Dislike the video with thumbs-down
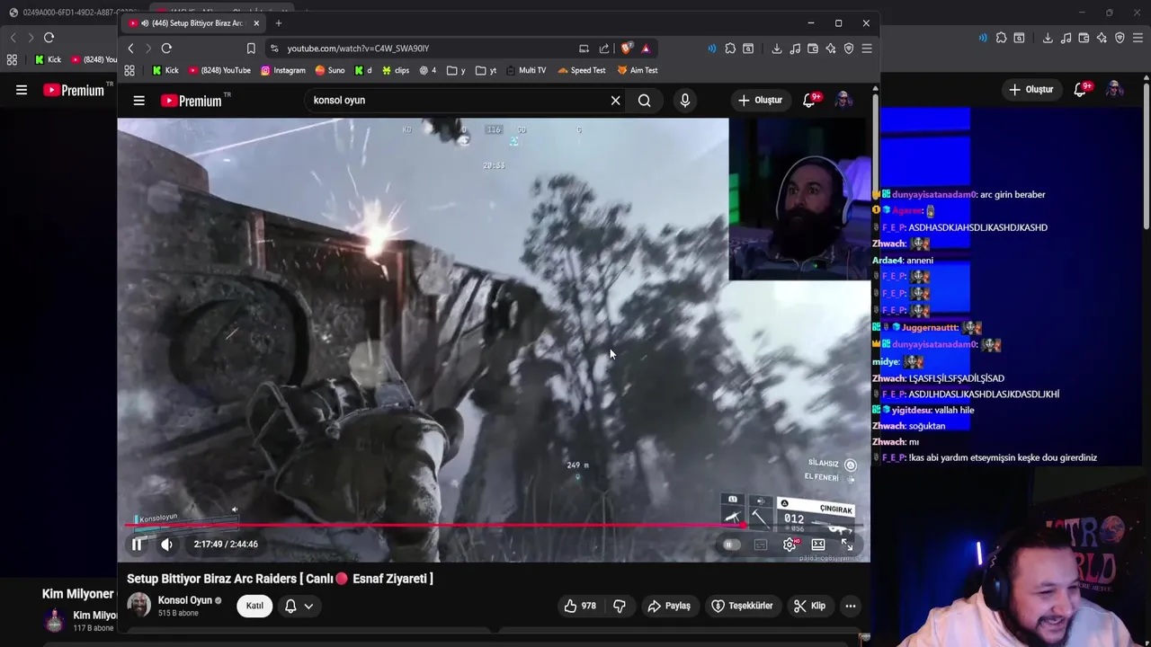This screenshot has height=647, width=1151. click(x=620, y=606)
